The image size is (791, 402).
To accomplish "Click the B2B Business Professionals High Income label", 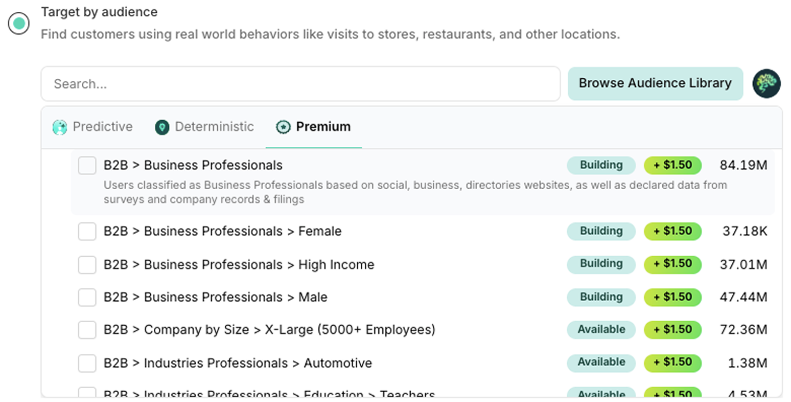I will click(239, 264).
